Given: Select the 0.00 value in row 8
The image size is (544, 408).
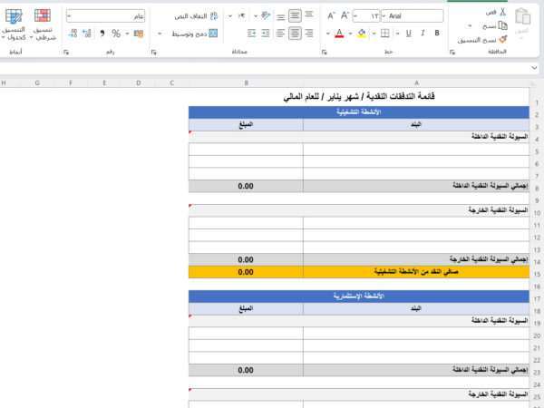Looking at the screenshot, I should click(246, 186).
